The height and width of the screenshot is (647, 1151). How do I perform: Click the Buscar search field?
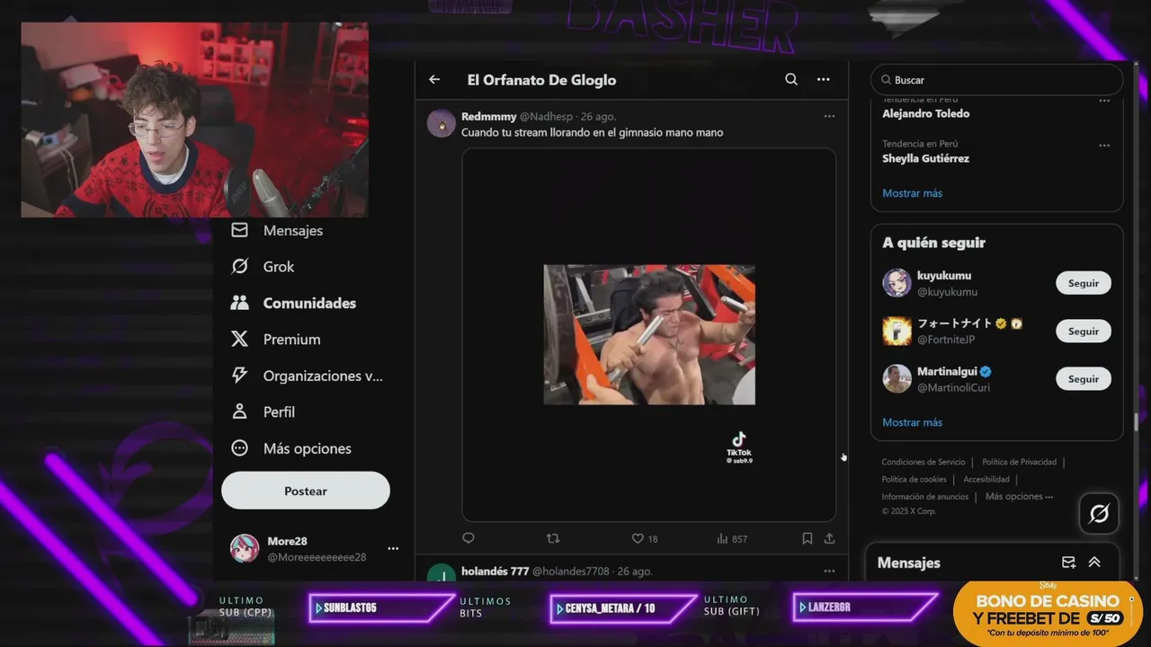996,80
